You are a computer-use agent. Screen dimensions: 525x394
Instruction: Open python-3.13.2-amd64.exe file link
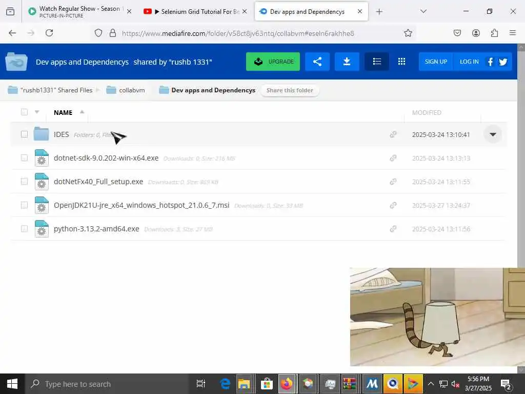(x=96, y=229)
